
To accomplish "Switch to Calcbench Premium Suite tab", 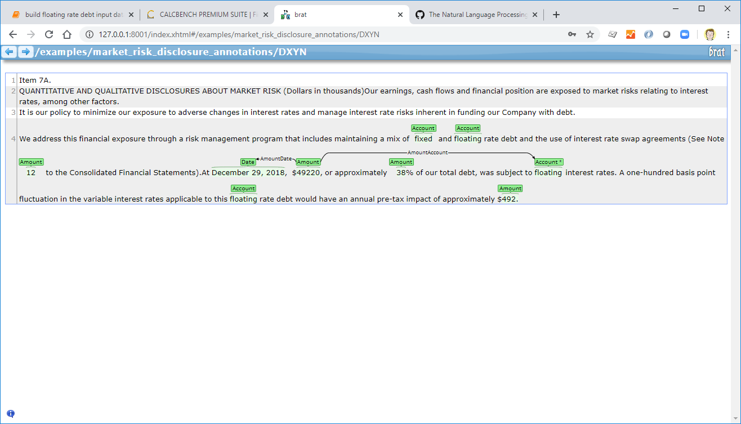I will point(207,15).
